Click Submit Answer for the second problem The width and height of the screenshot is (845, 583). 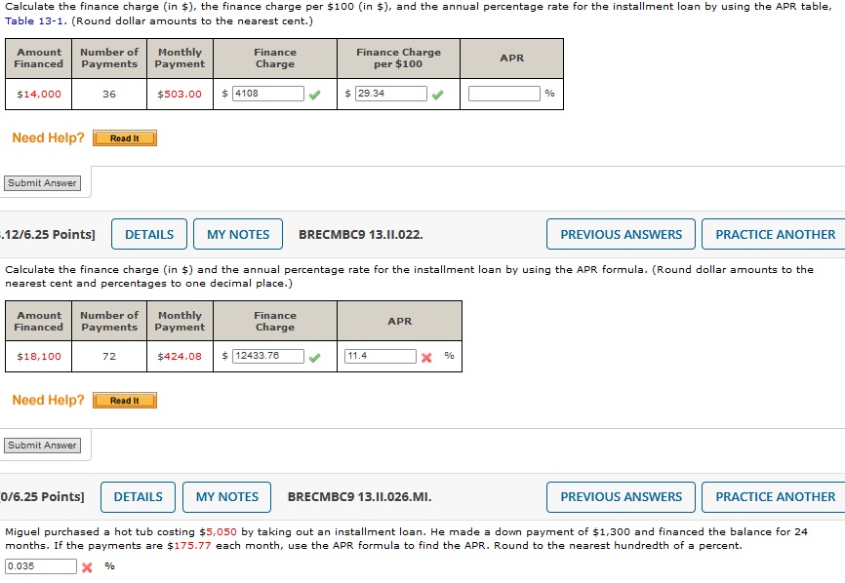pyautogui.click(x=42, y=445)
